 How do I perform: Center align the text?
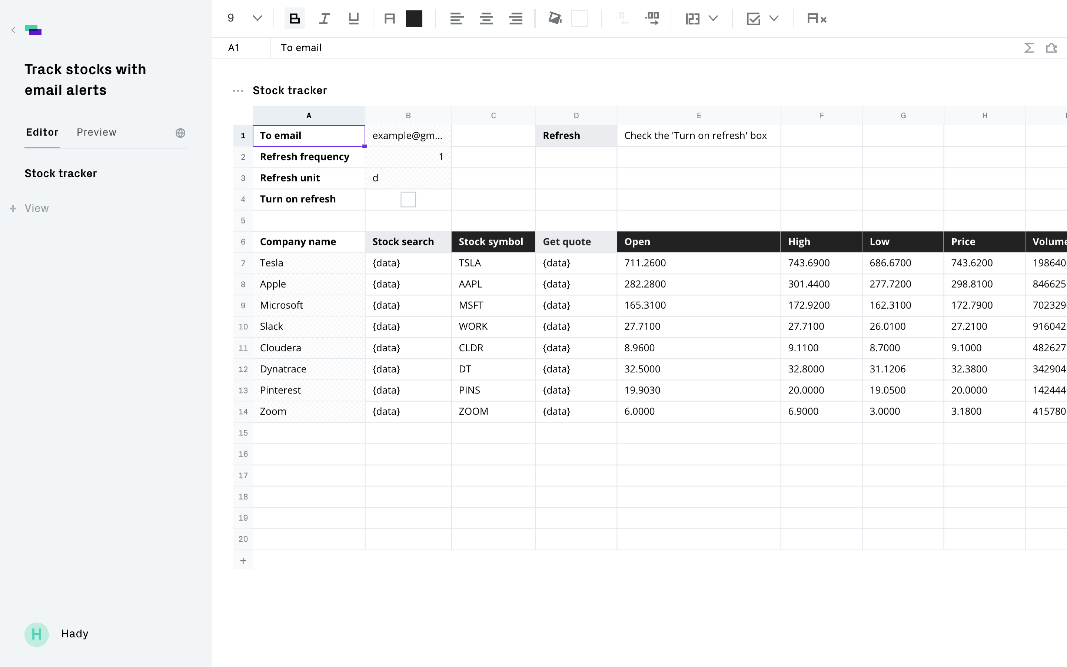tap(486, 19)
